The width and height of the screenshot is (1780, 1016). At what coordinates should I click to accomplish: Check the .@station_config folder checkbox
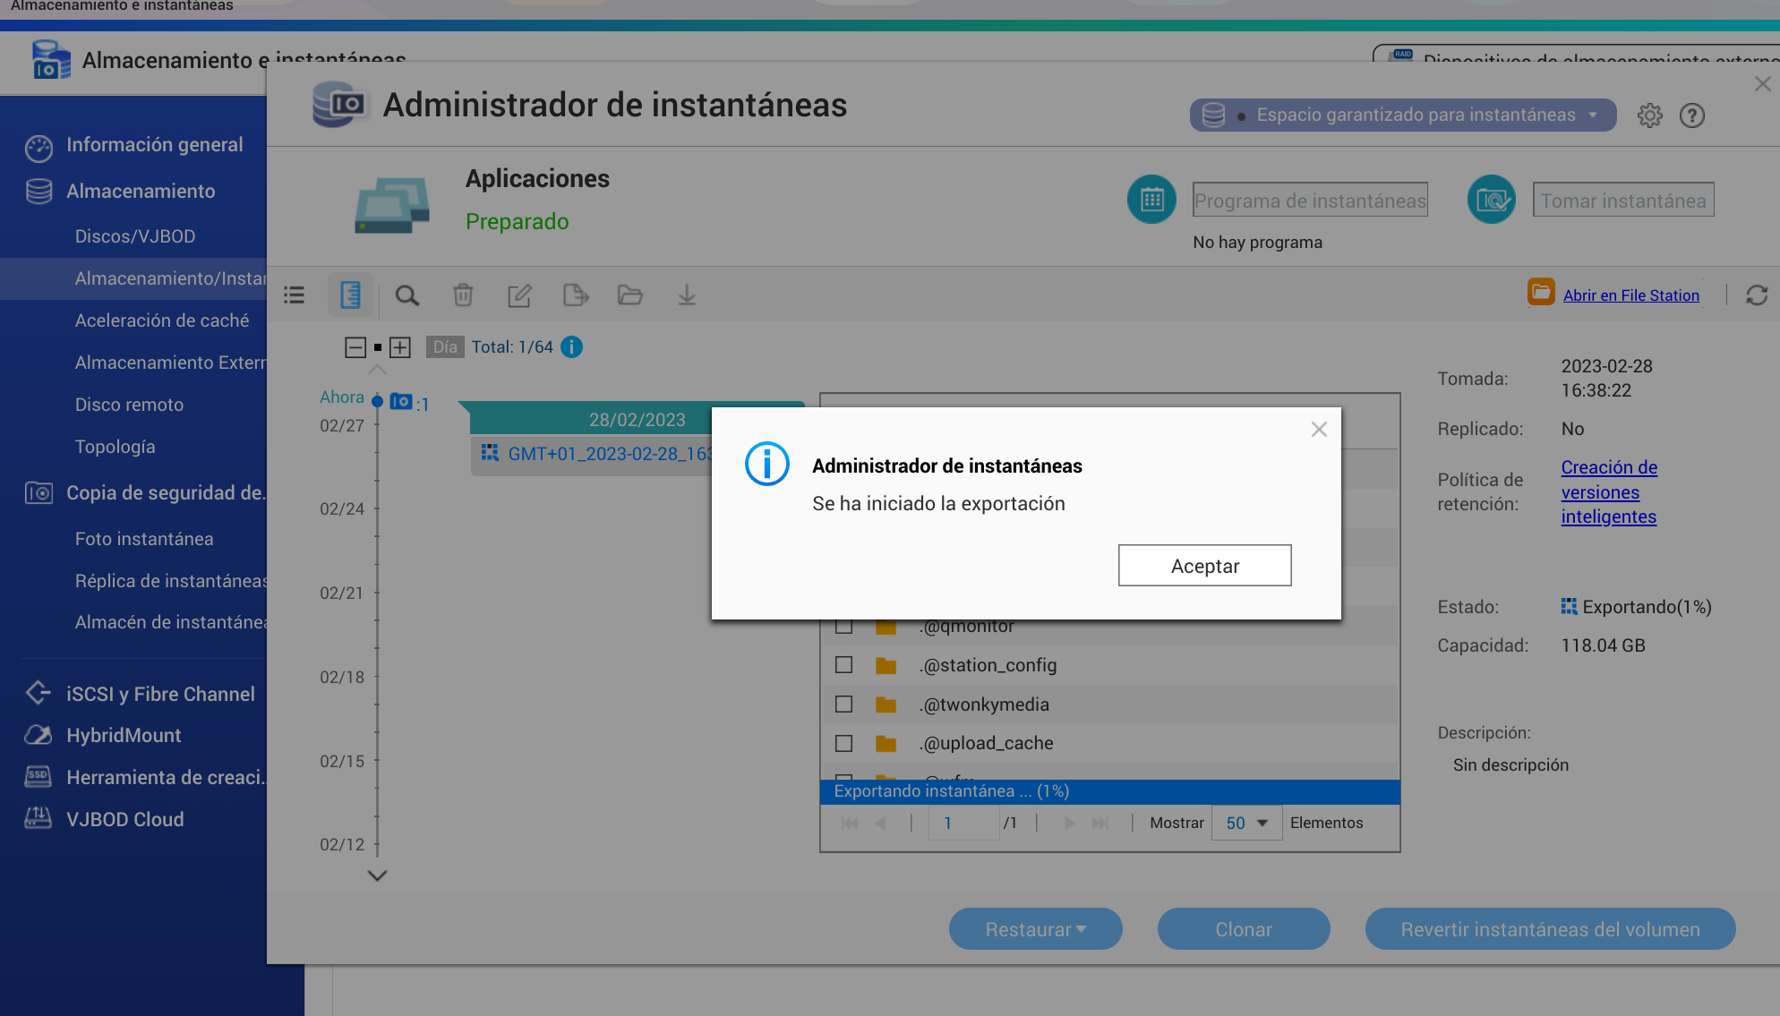(x=843, y=665)
